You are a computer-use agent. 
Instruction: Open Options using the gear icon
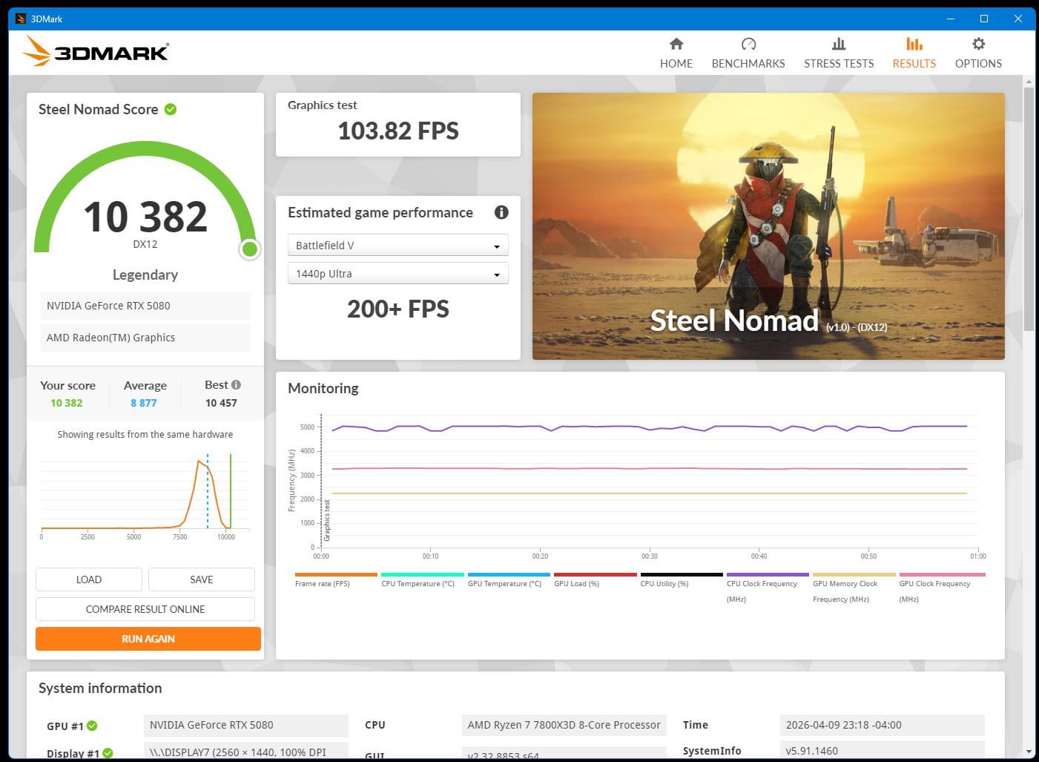[978, 45]
